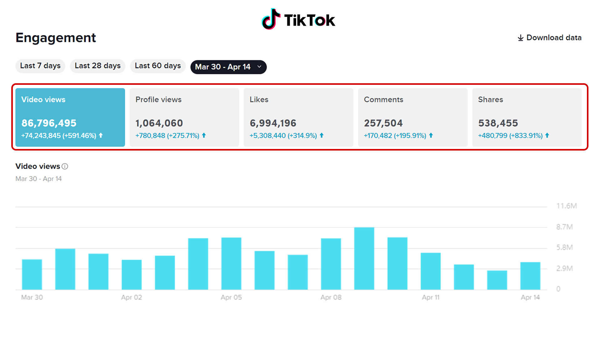Click the up arrow in Profile views card
601x338 pixels.
pos(204,136)
